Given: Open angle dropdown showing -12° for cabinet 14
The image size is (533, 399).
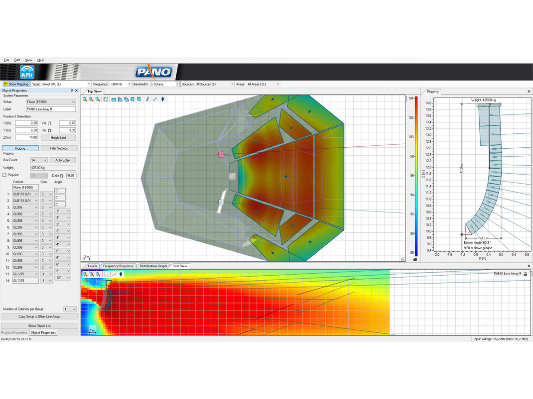Looking at the screenshot, I should tap(63, 278).
